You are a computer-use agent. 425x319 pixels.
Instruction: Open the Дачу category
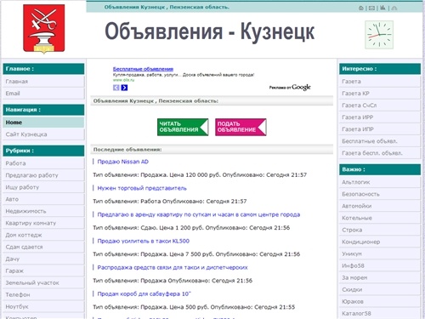point(43,259)
